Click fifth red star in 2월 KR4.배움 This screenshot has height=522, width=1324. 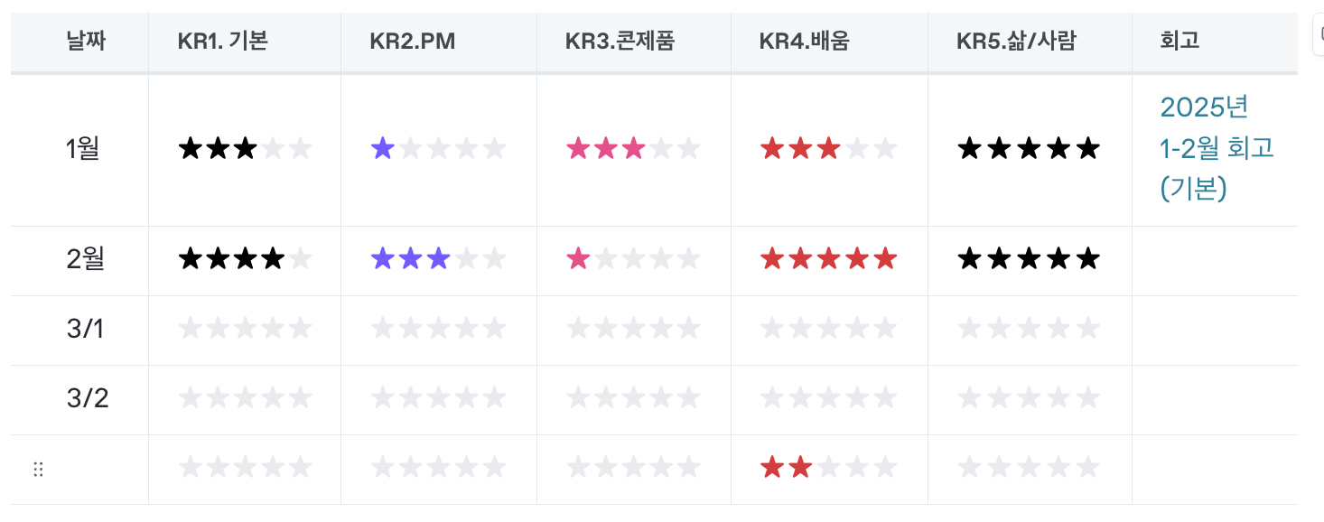click(x=884, y=259)
